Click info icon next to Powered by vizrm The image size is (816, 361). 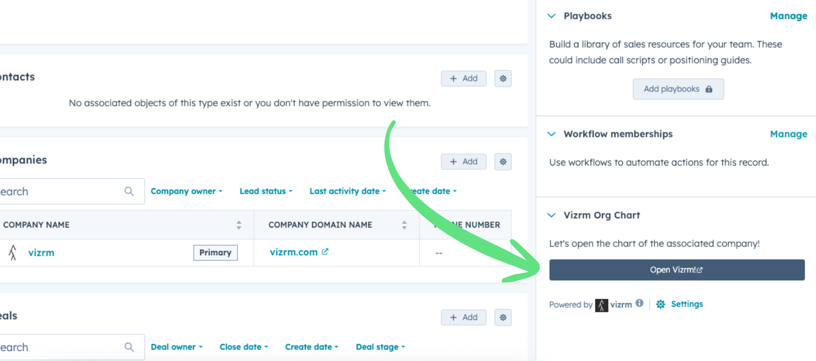[639, 303]
